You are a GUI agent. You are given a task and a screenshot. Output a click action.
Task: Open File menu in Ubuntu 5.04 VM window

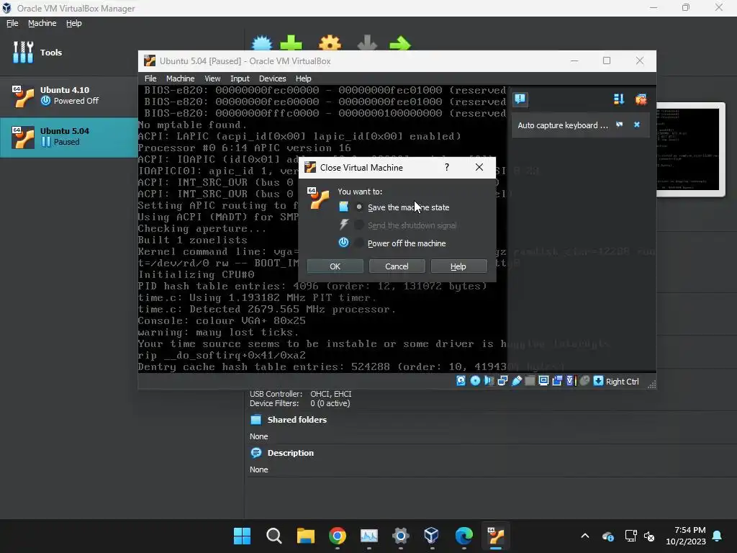pyautogui.click(x=150, y=78)
